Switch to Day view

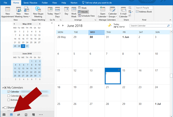(67, 11)
